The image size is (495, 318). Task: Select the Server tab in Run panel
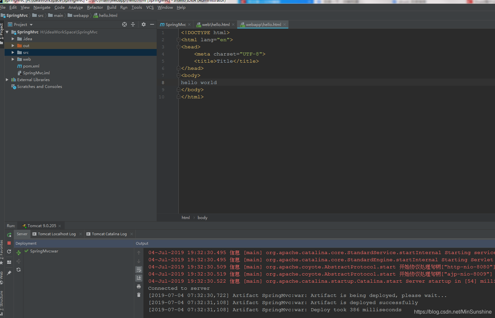click(22, 234)
